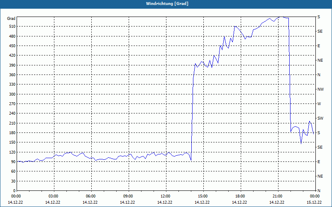Click the 510 value on the left axis
Image resolution: width=332 pixels, height=207 pixels.
[x=12, y=26]
